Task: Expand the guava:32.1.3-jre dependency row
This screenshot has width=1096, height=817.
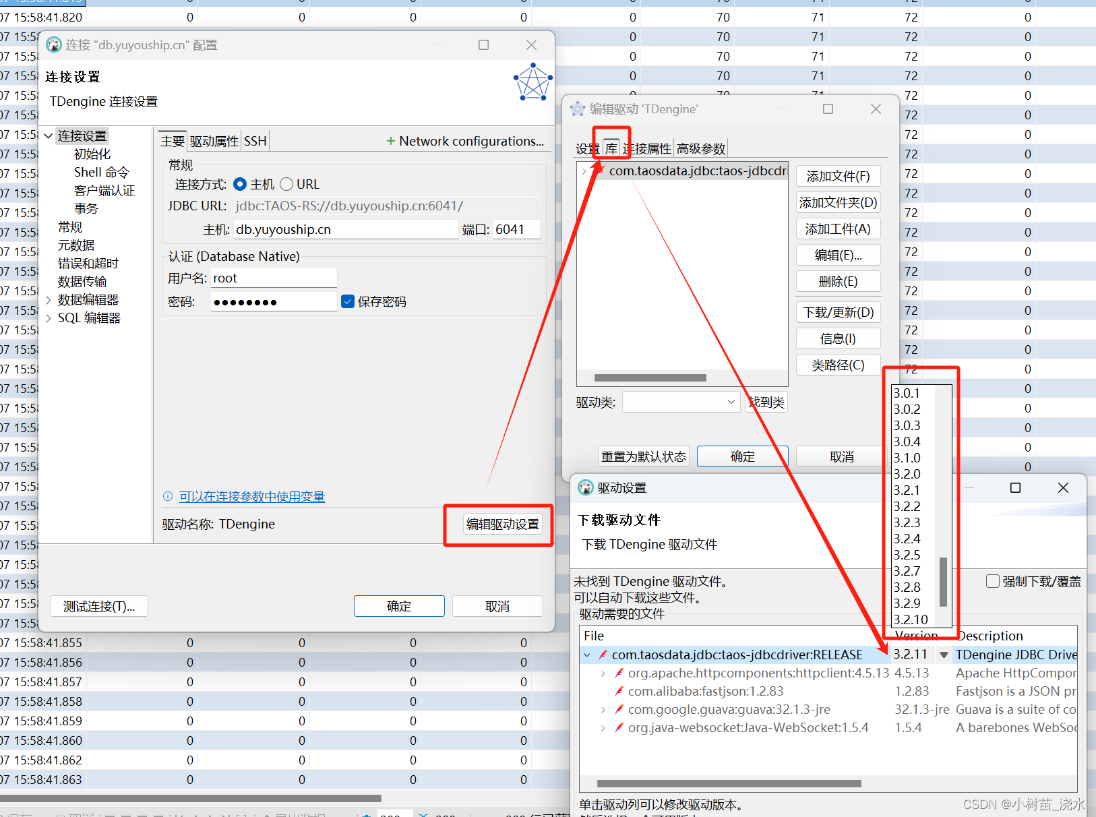Action: 603,709
